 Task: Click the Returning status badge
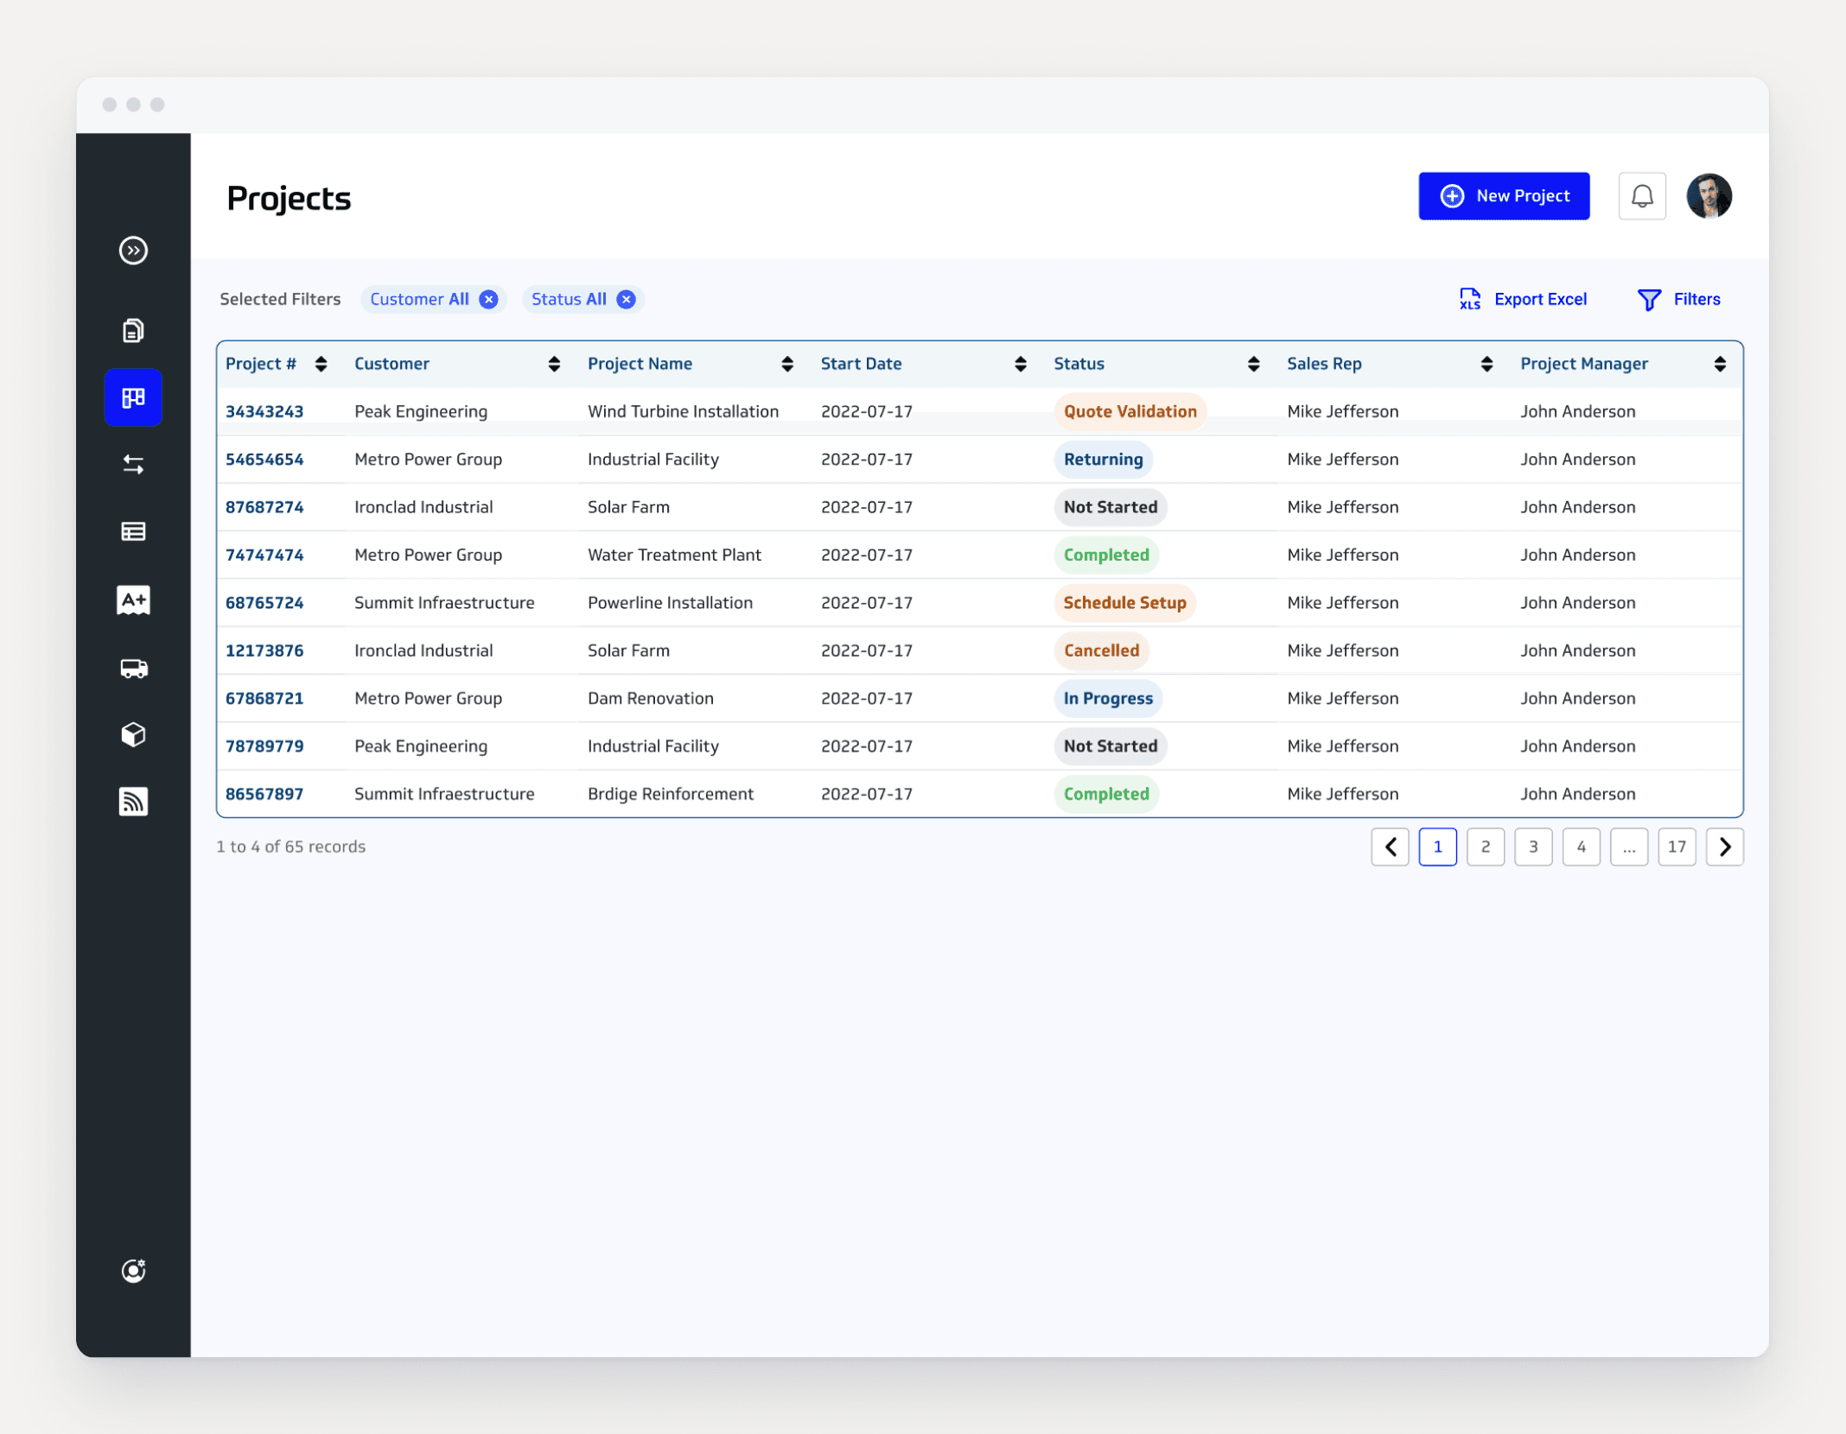click(1103, 459)
